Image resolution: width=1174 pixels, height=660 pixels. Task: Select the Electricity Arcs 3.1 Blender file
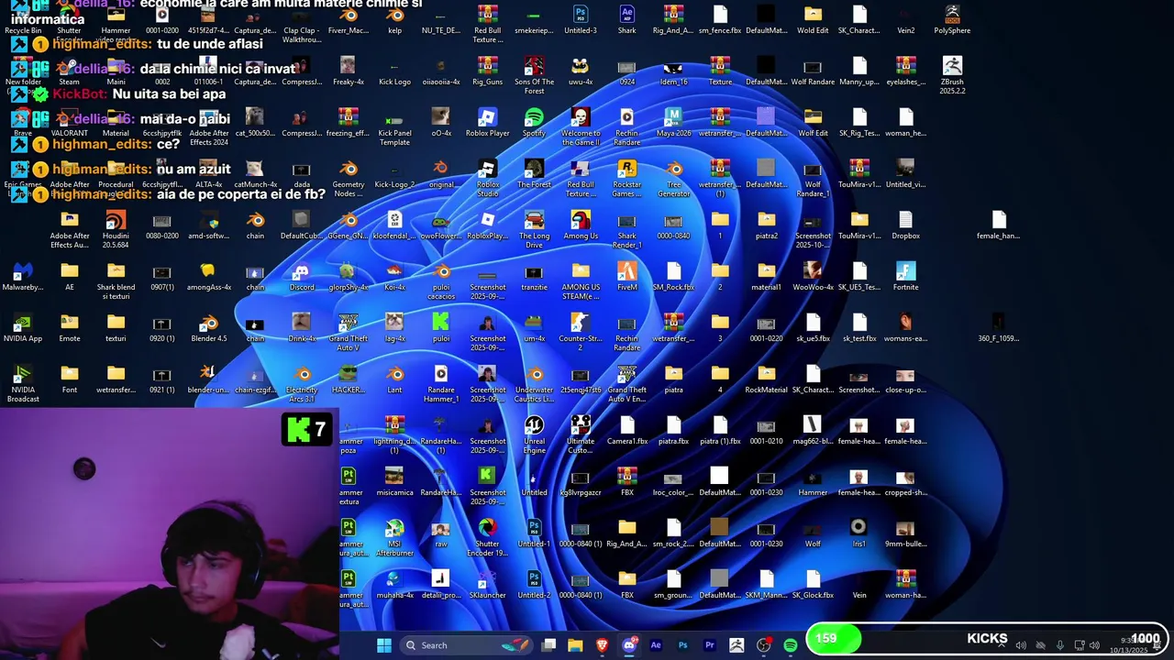pyautogui.click(x=301, y=382)
